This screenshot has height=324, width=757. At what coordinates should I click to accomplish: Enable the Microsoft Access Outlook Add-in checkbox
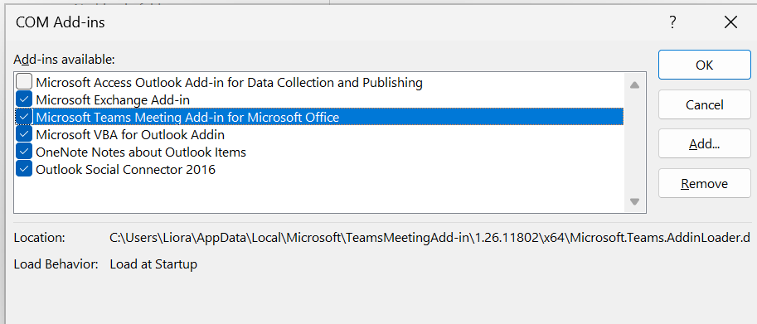pos(24,82)
